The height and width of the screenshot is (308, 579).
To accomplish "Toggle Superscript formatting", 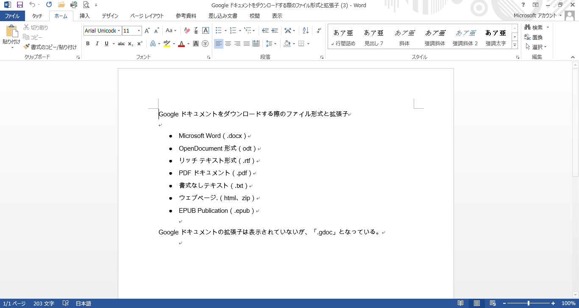I will point(140,44).
